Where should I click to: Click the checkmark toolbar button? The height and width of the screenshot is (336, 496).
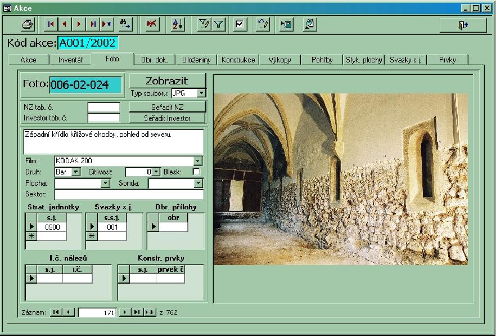(x=240, y=24)
